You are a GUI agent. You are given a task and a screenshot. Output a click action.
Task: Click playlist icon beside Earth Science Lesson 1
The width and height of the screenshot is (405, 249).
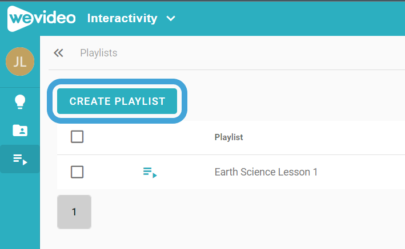[x=150, y=173]
